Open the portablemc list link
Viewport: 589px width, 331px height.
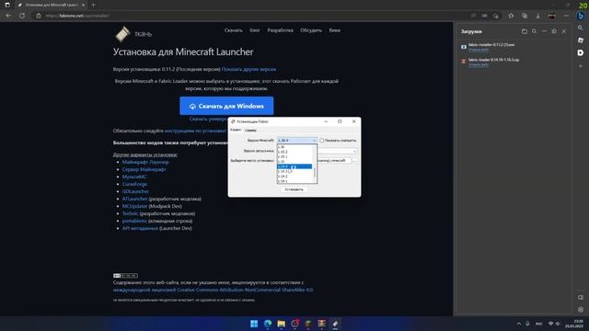pyautogui.click(x=134, y=221)
